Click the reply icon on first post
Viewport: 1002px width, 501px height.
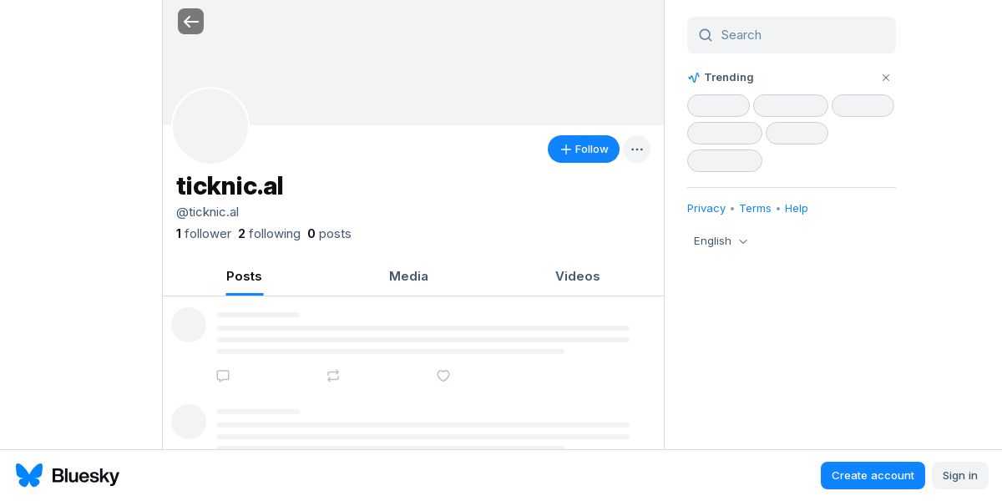[x=223, y=376]
